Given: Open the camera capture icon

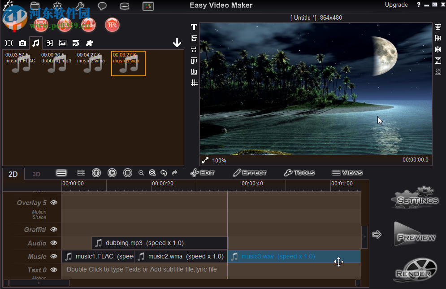Looking at the screenshot, I should click(22, 43).
